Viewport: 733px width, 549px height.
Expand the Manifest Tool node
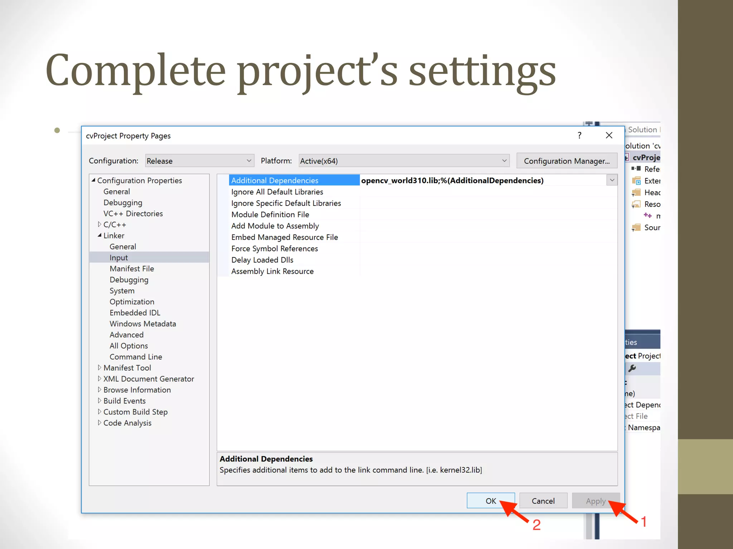[99, 367]
